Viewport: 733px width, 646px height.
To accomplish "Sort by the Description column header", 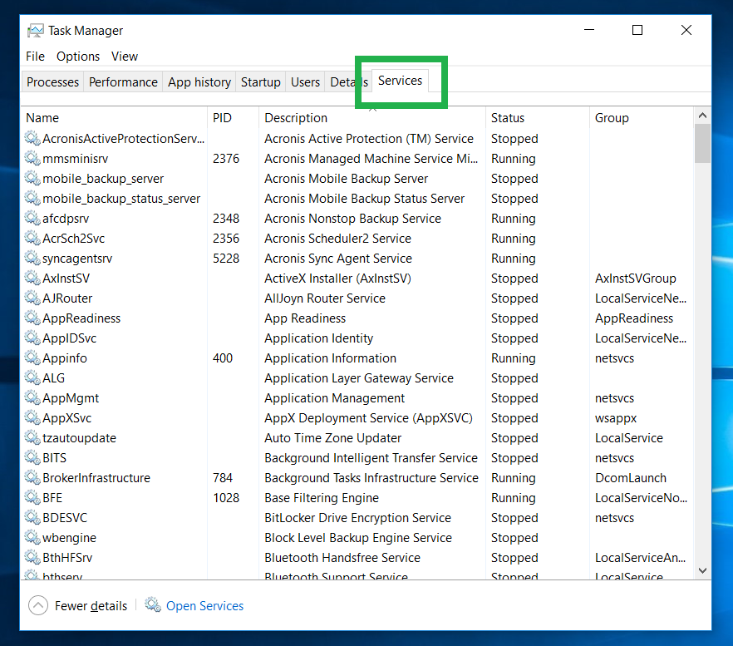I will click(x=372, y=118).
